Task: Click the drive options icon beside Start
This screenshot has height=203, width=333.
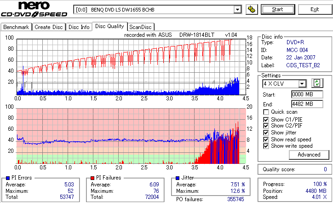Action: click(252, 10)
